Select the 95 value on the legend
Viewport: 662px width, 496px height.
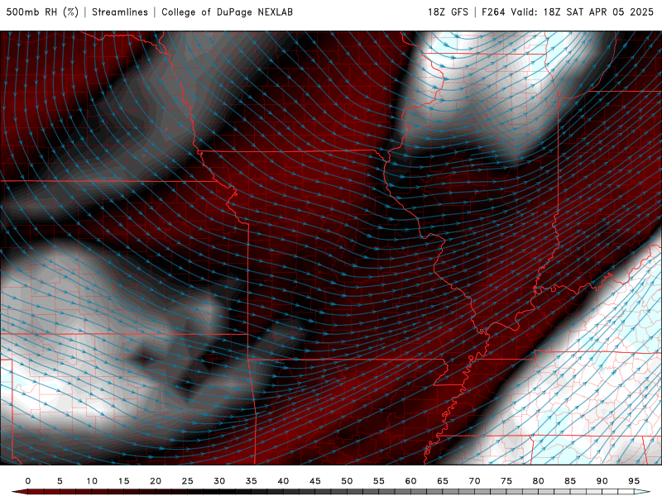[x=634, y=481]
